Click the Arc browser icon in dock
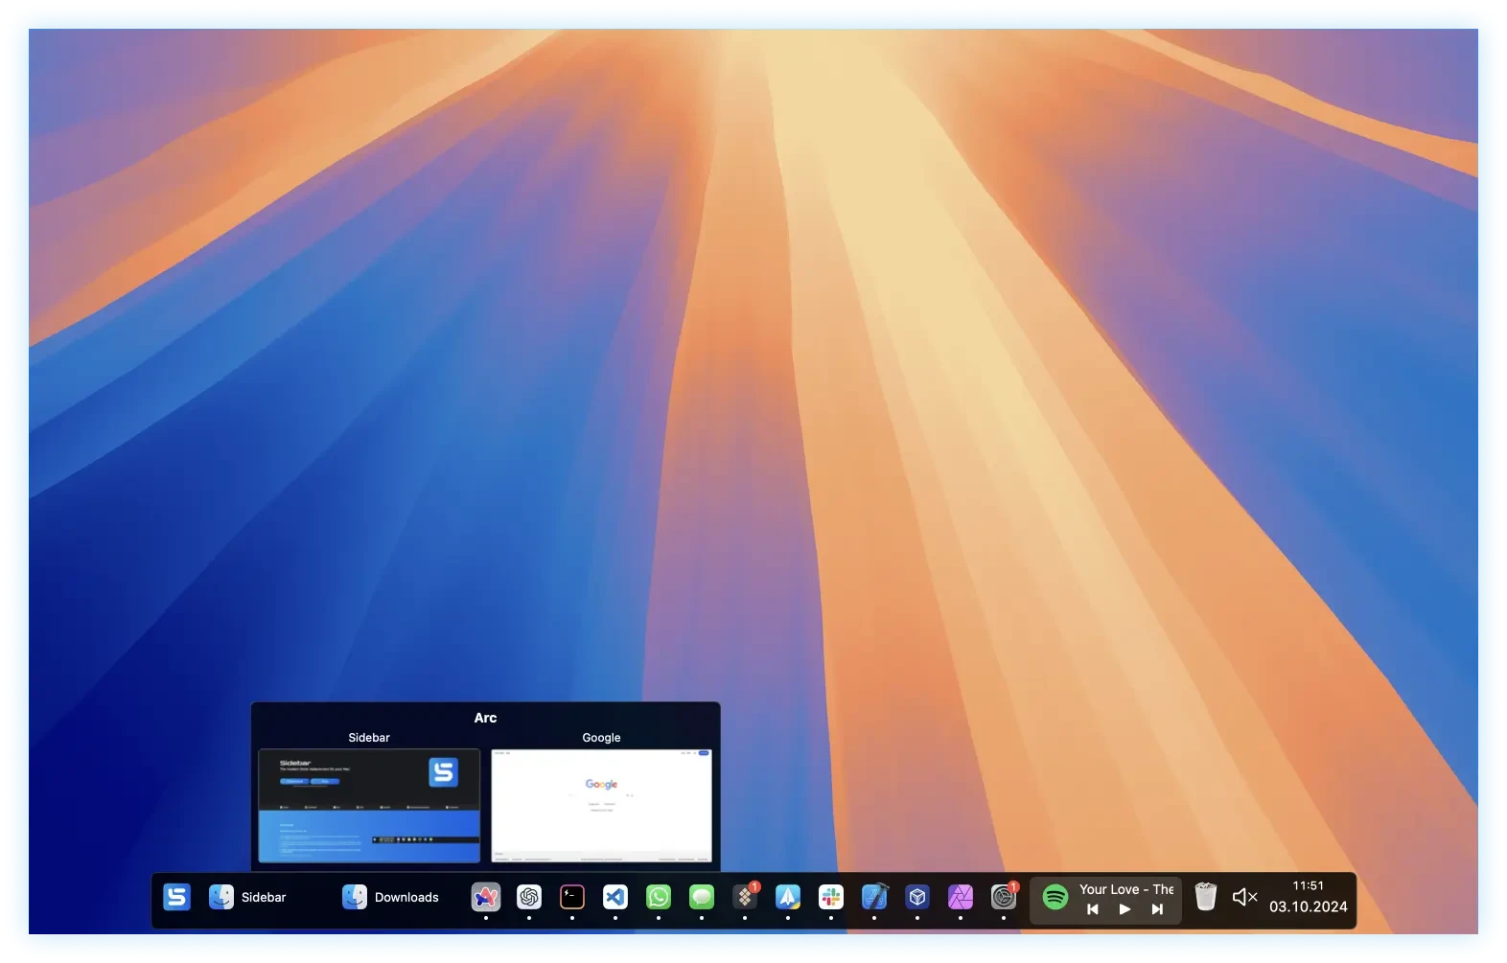This screenshot has height=963, width=1507. [486, 897]
